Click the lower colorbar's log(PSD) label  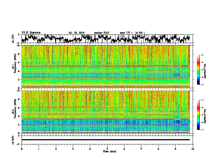tap(205, 116)
